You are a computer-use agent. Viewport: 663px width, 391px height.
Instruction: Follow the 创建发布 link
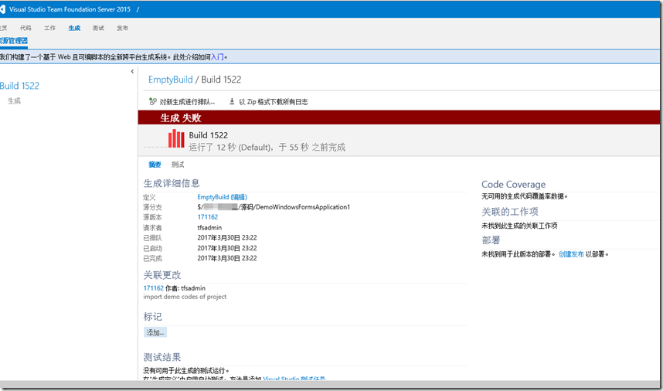[x=571, y=254]
